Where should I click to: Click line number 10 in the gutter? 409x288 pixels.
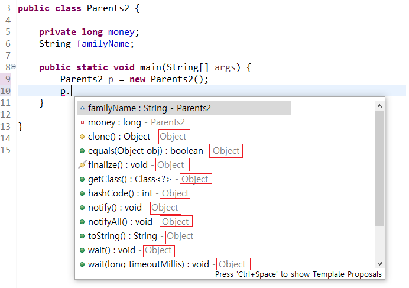coord(5,91)
